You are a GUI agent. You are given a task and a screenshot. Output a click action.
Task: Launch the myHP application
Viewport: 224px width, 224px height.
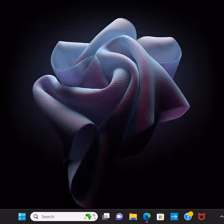pyautogui.click(x=174, y=216)
